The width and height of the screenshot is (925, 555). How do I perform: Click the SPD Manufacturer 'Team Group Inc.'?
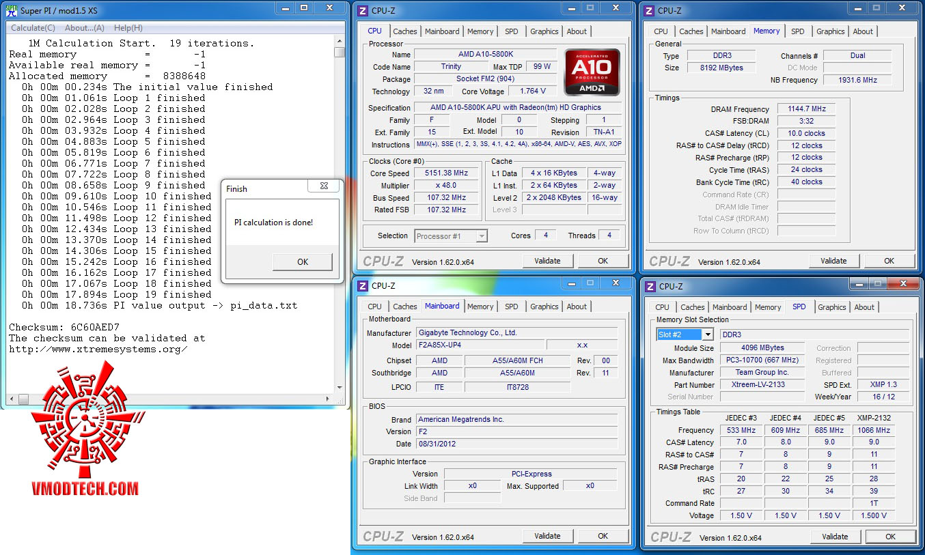[762, 373]
